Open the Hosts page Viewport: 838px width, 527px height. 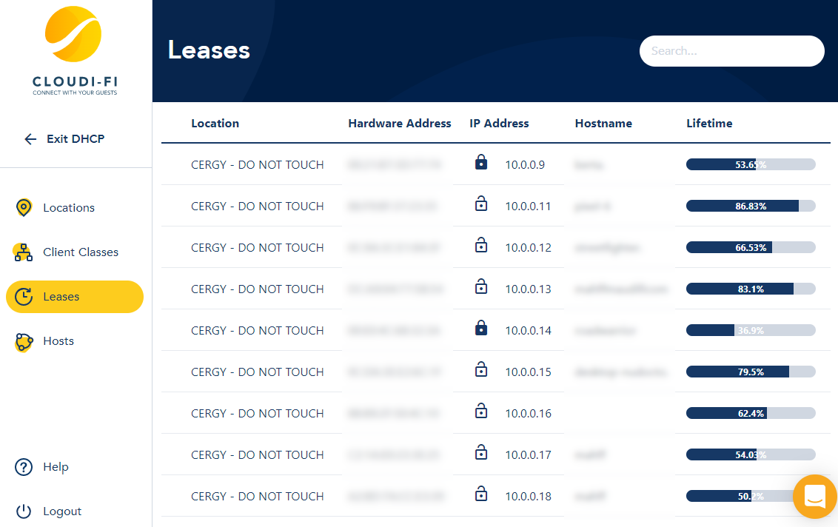coord(59,340)
